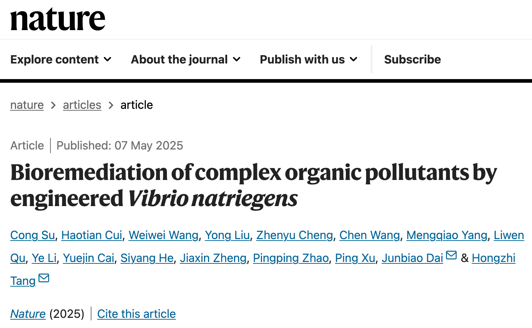
Task: View author Pingping Zhao
Action: [x=291, y=258]
